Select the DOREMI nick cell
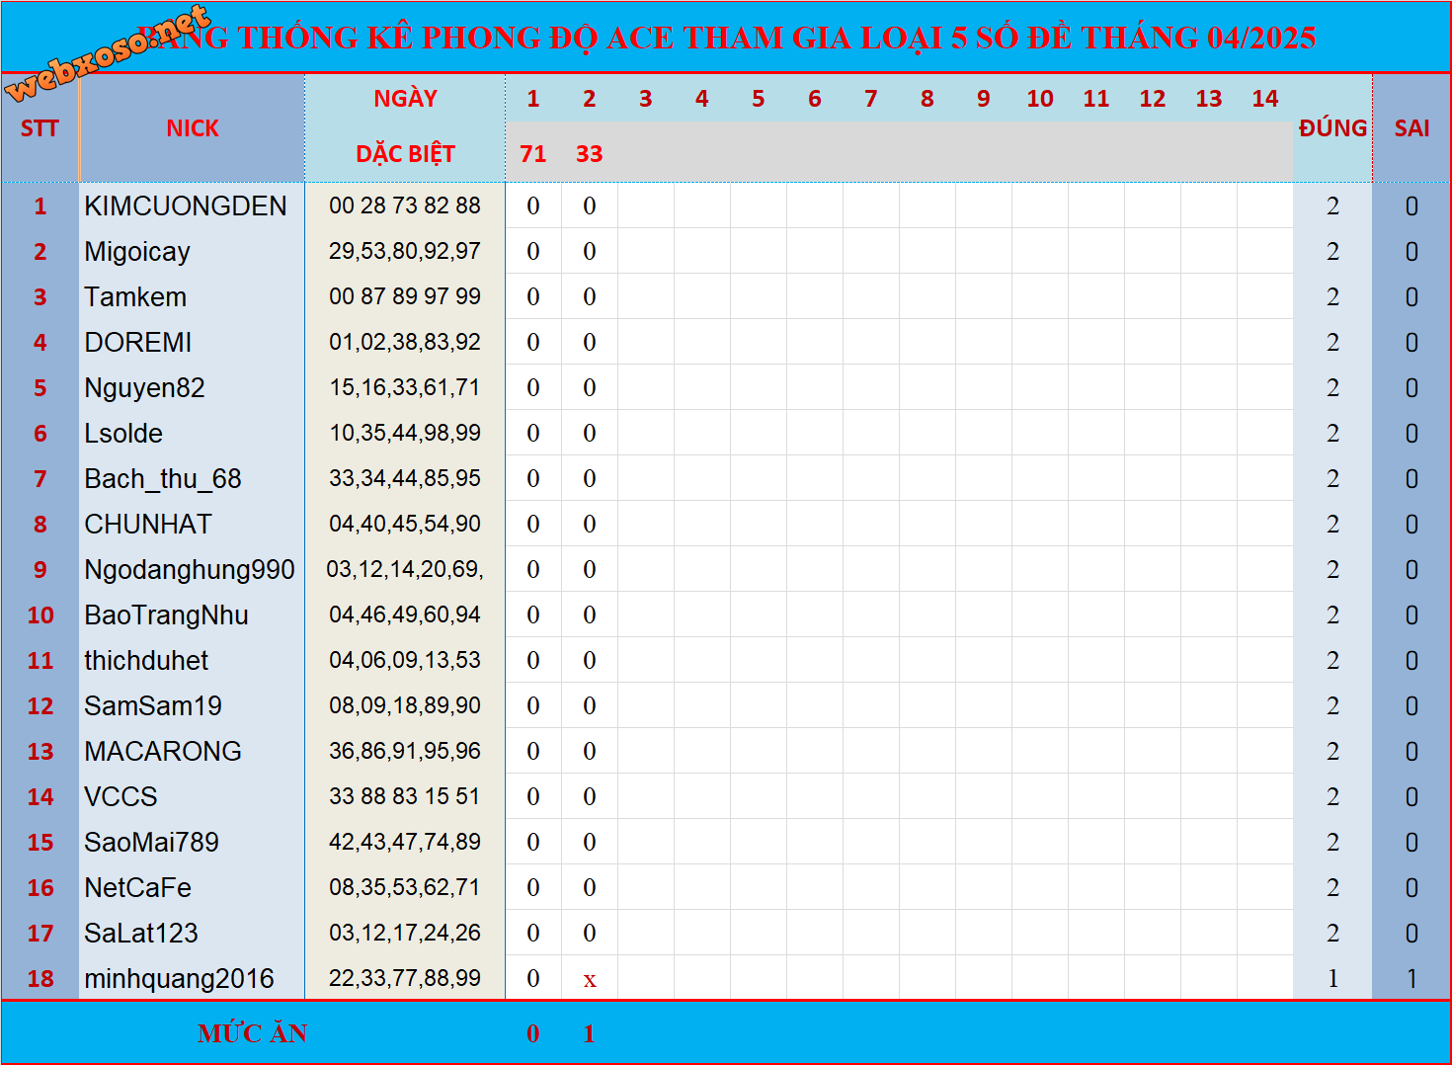Screen dimensions: 1452x1065 click(192, 342)
